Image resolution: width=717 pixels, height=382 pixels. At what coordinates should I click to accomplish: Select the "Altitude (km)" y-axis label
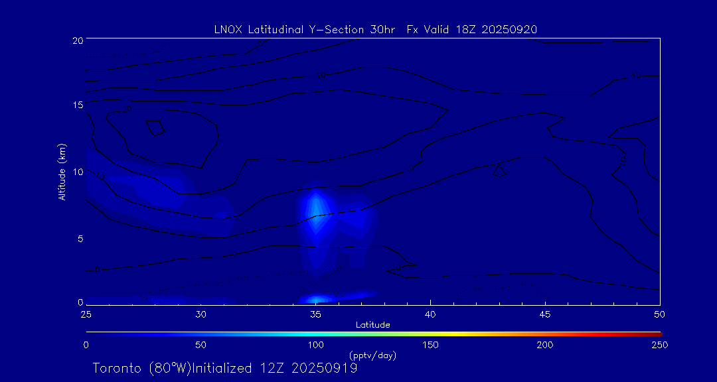click(62, 172)
